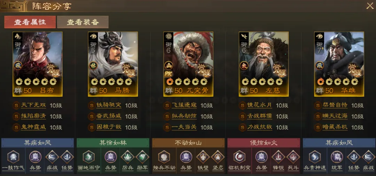Click the 锋锐 icon under 侵掠如火

278,157
